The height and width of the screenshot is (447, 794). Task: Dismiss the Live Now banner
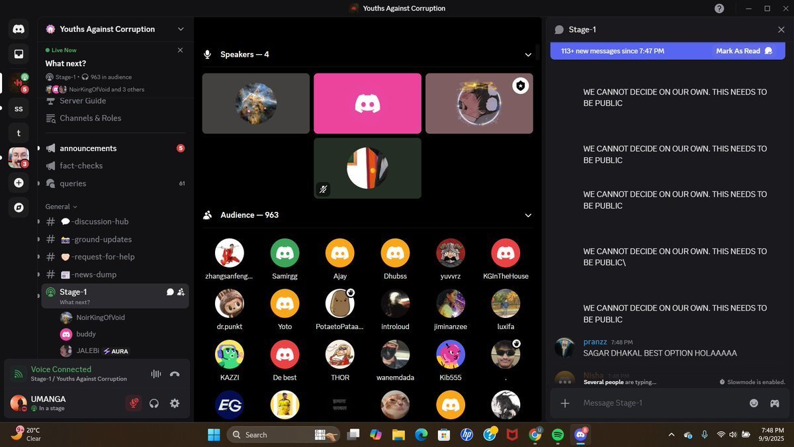click(180, 50)
